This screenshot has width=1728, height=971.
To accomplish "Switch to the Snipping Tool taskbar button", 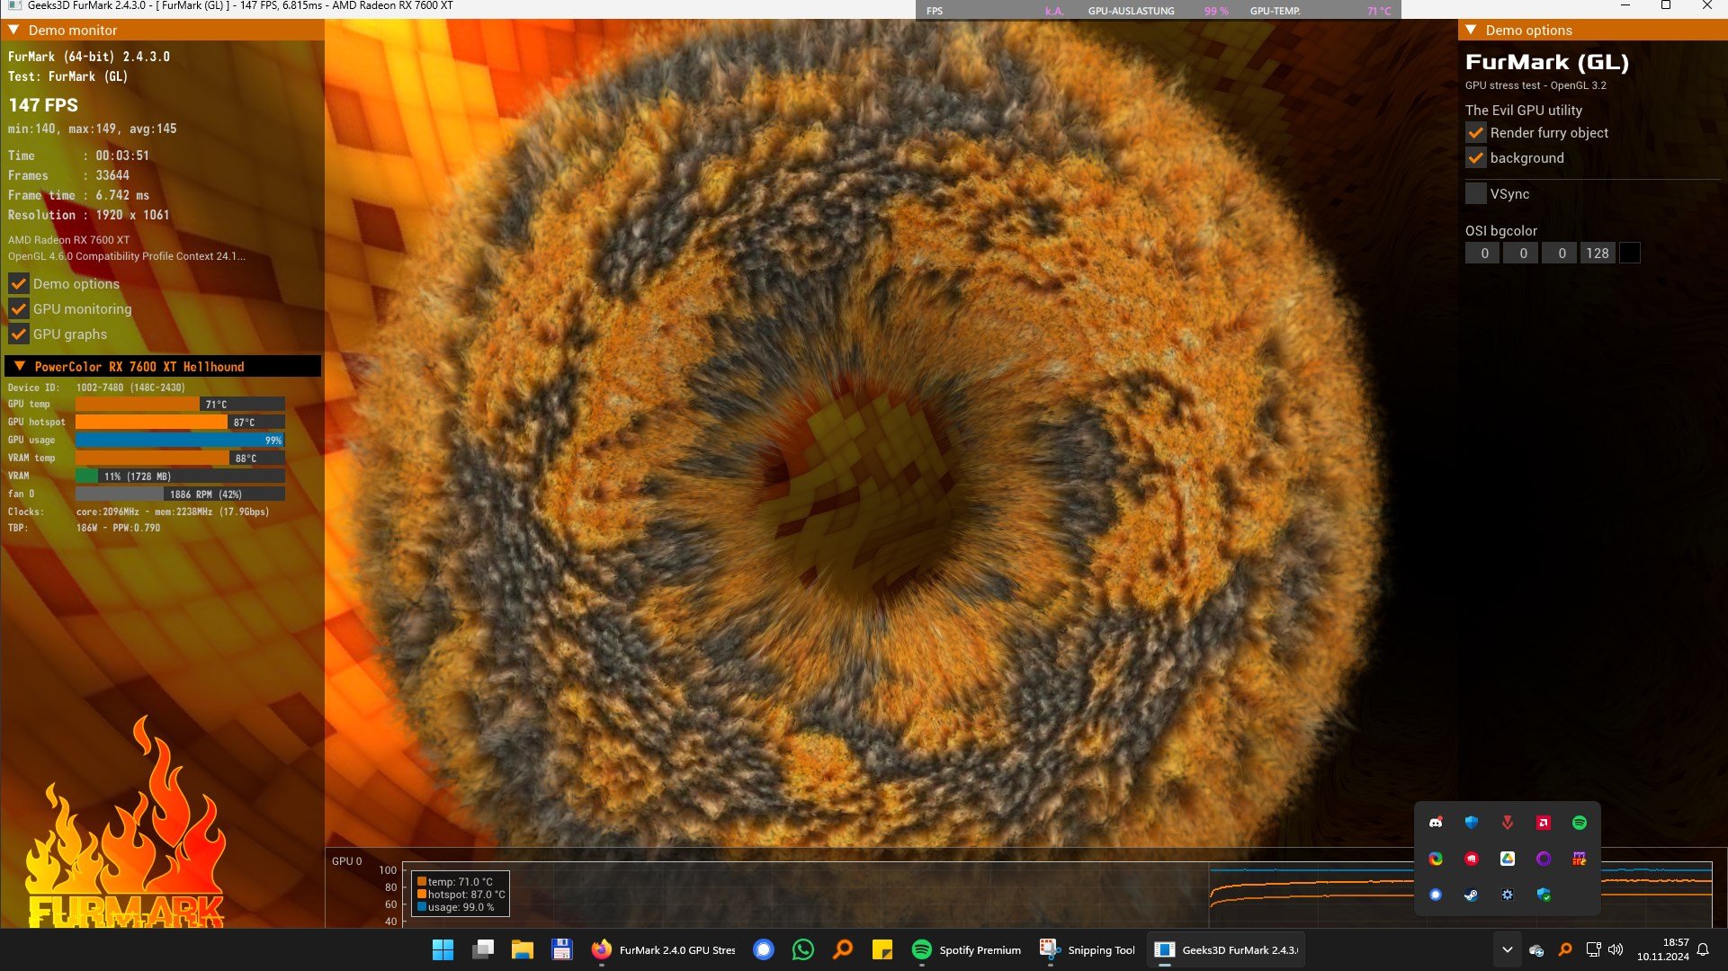I will pos(1088,949).
